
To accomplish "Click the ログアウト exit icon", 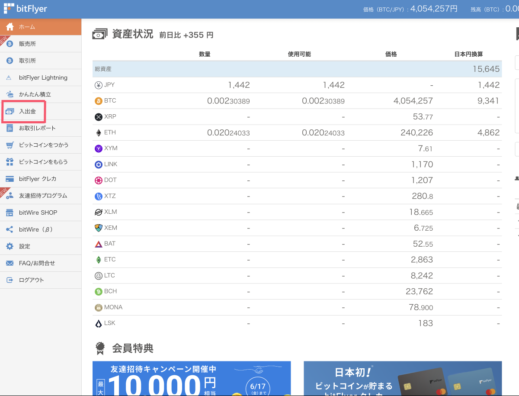I will pyautogui.click(x=10, y=280).
